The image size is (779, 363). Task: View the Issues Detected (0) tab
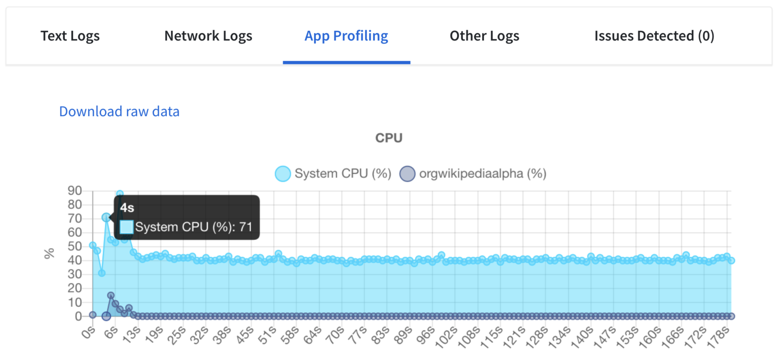[654, 36]
